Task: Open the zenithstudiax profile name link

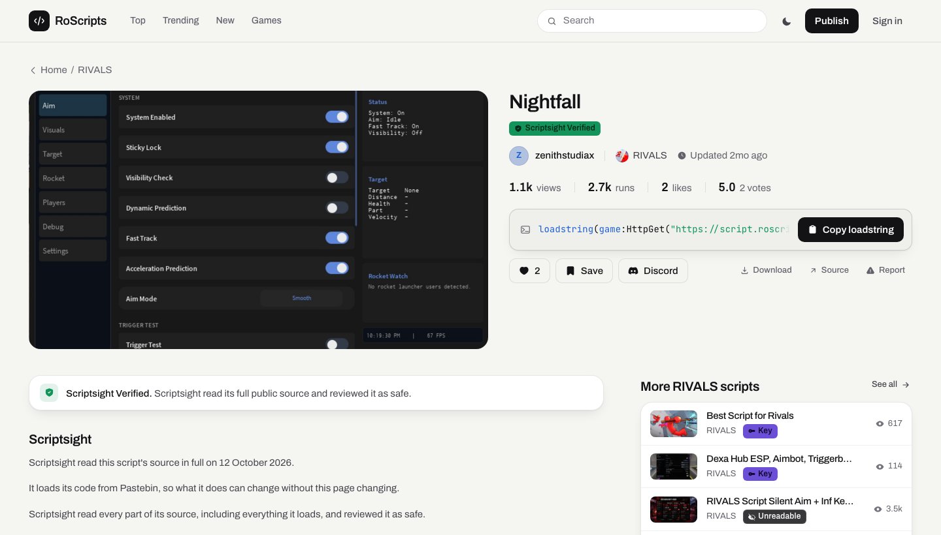Action: click(x=565, y=155)
